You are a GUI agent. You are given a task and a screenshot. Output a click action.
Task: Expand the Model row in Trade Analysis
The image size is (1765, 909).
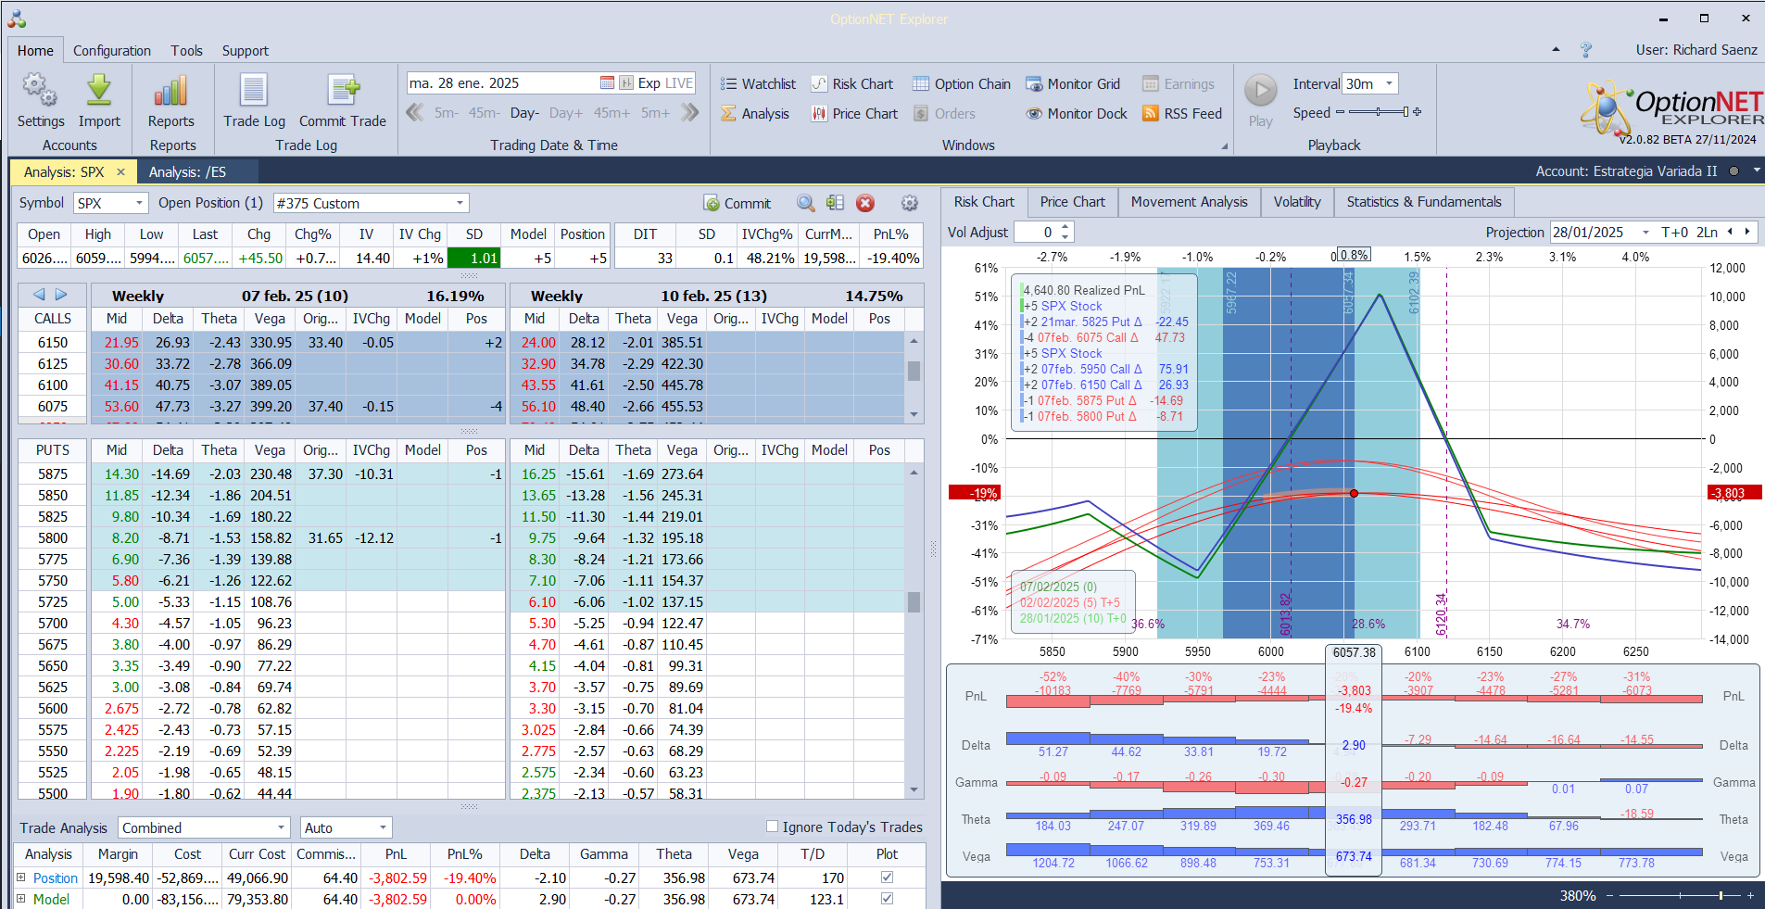tap(21, 899)
